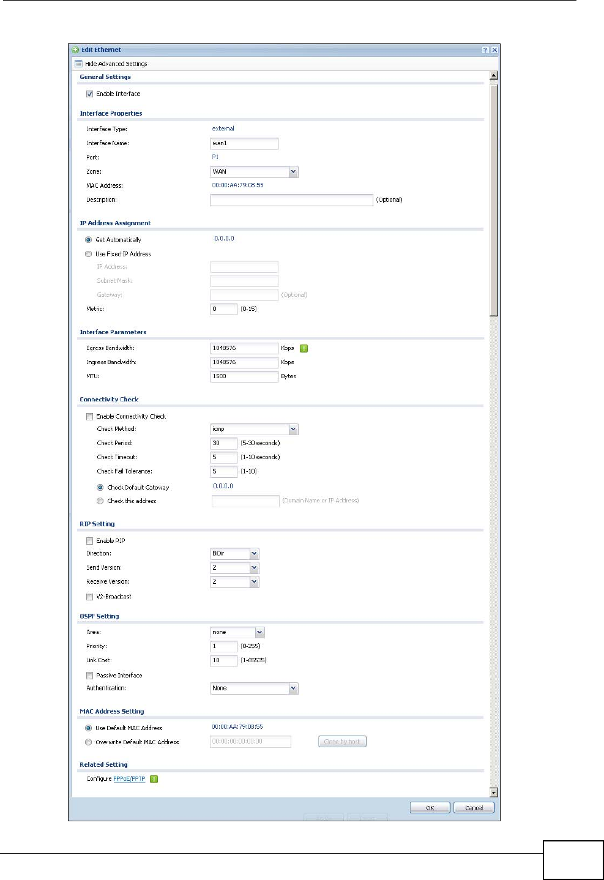Open the Check Method dropdown
The width and height of the screenshot is (604, 880).
click(254, 429)
